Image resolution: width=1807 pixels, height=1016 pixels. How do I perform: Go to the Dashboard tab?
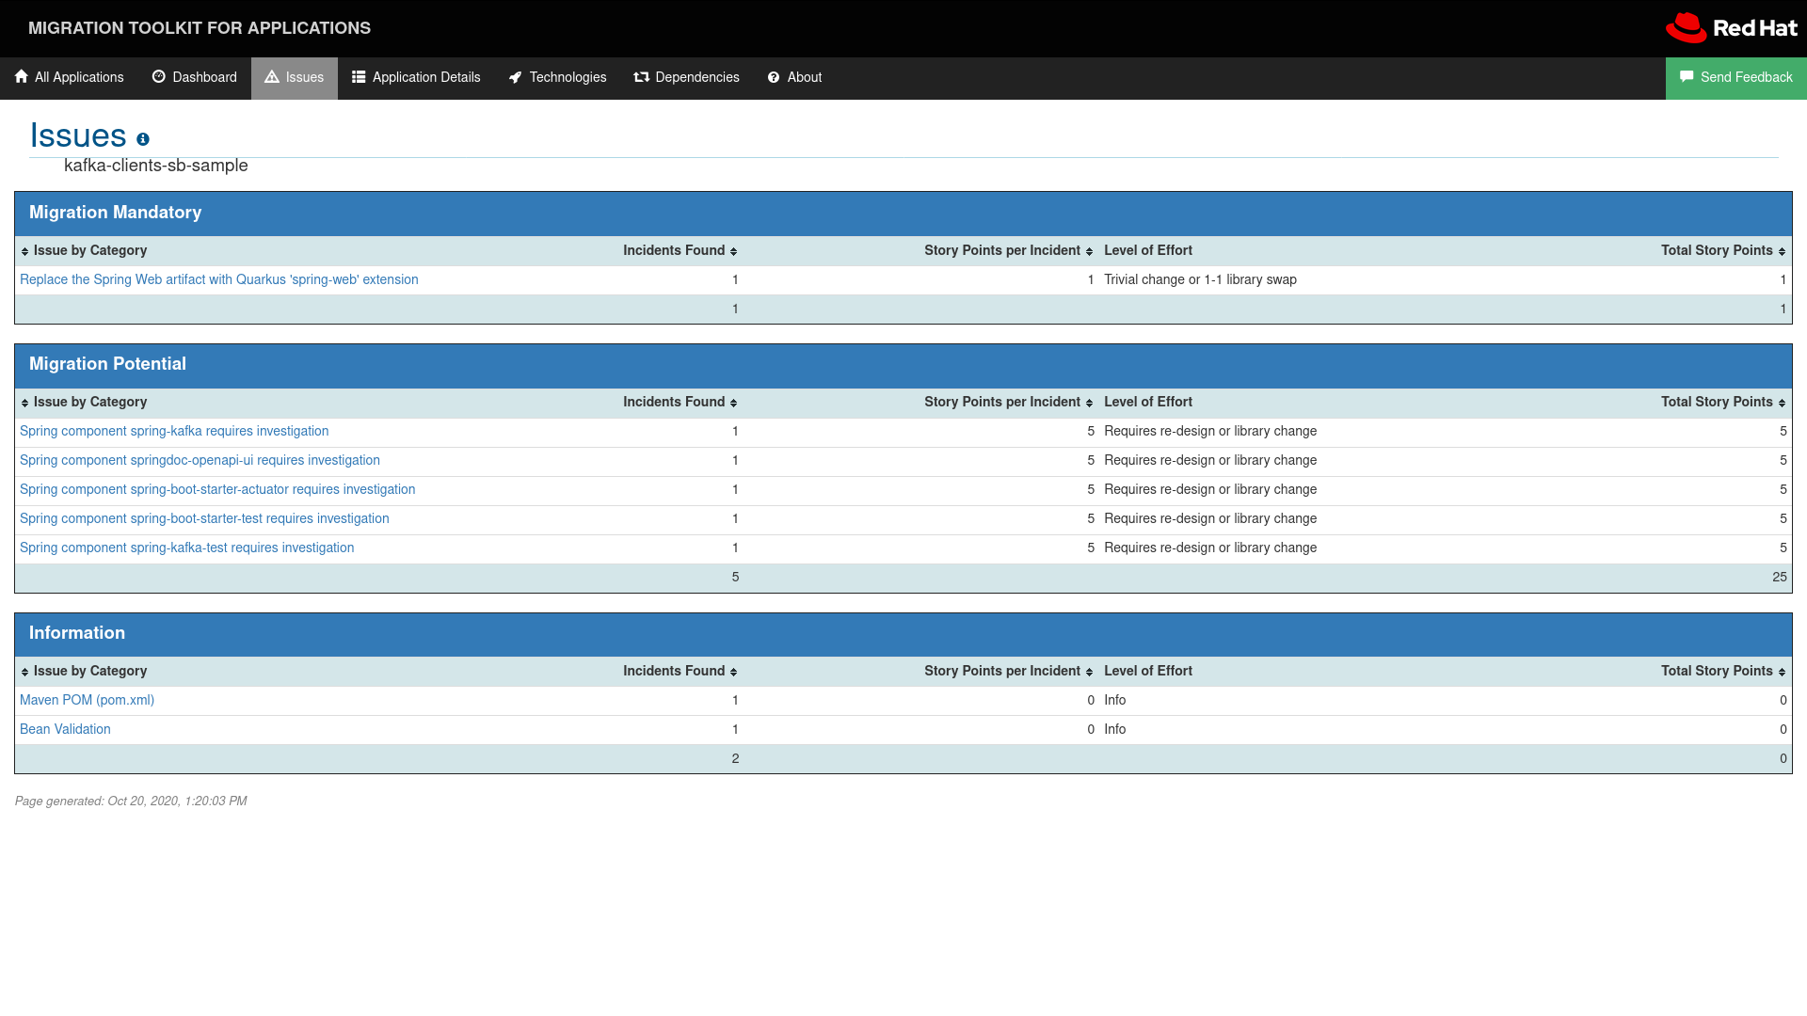[195, 78]
